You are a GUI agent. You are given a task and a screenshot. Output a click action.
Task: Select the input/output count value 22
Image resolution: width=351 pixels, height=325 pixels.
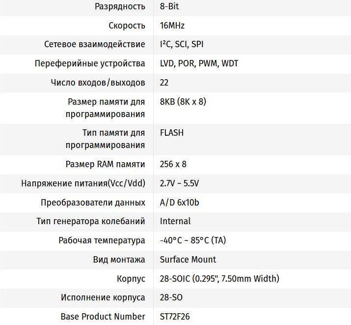(x=164, y=83)
